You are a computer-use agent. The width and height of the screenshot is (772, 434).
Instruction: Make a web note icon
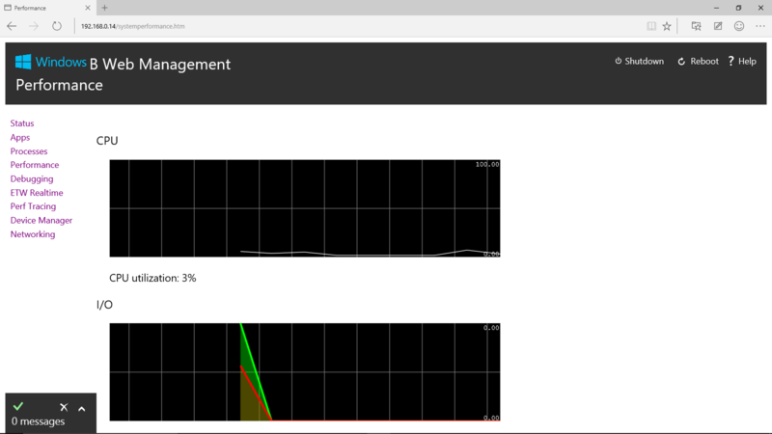tap(718, 26)
